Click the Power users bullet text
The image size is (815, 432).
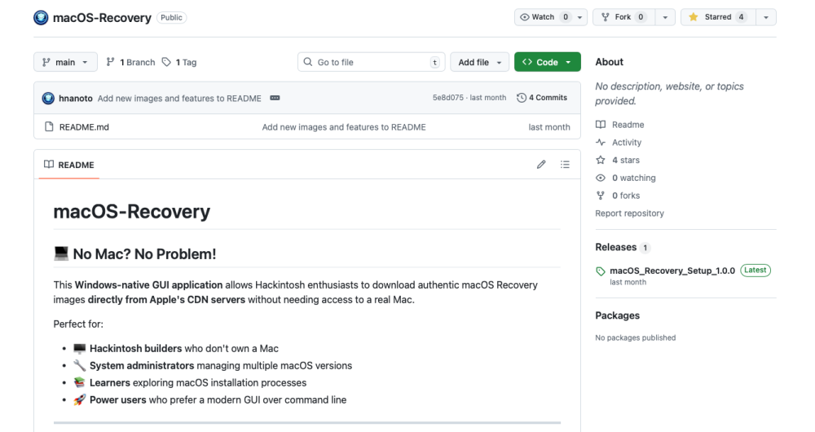218,399
